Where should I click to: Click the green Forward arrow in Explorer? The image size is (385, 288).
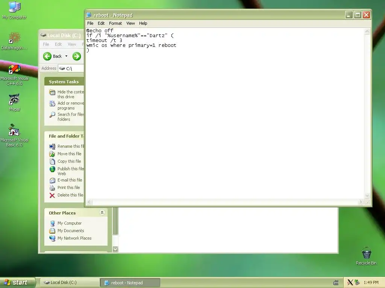point(77,56)
